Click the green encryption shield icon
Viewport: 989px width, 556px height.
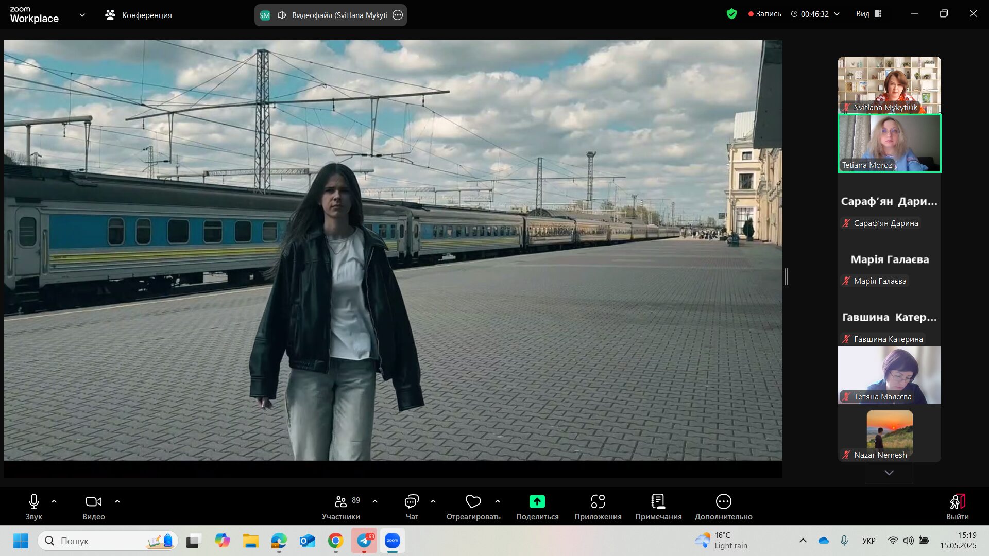pos(731,14)
